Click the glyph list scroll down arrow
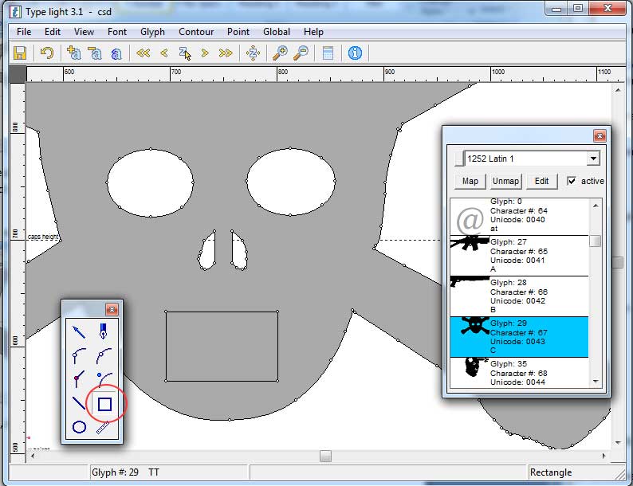 point(596,383)
